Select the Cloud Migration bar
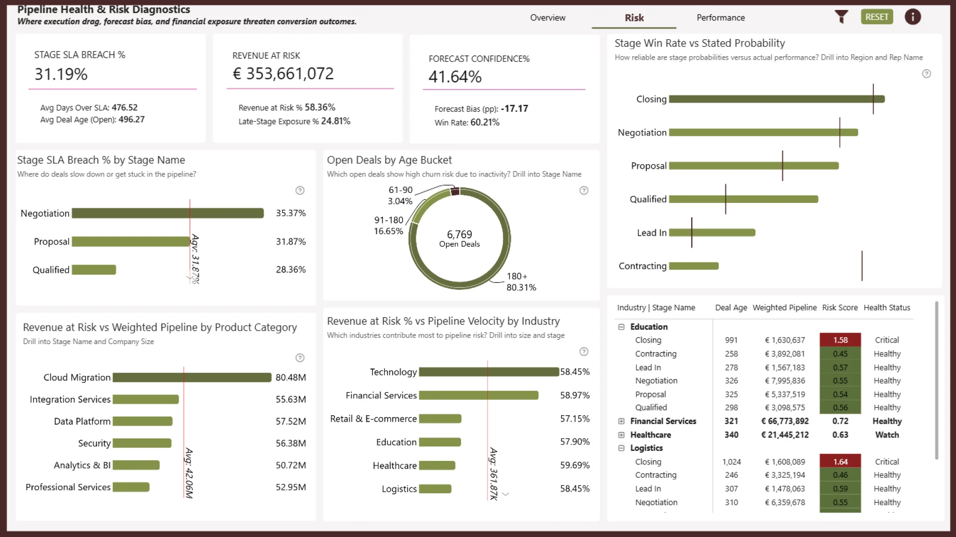The height and width of the screenshot is (537, 956). [192, 378]
